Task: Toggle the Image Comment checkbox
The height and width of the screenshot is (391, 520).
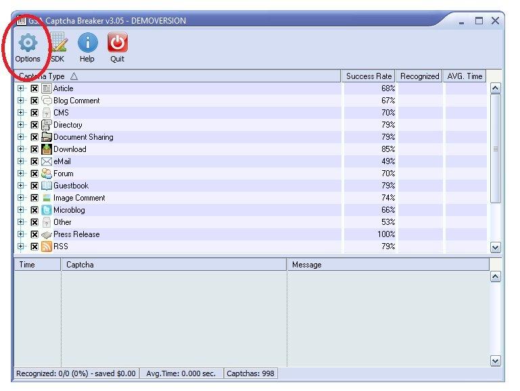Action: click(34, 198)
